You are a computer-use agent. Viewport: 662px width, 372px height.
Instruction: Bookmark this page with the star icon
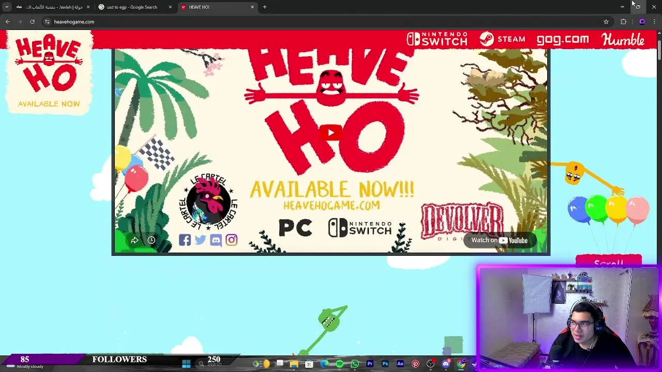click(606, 22)
